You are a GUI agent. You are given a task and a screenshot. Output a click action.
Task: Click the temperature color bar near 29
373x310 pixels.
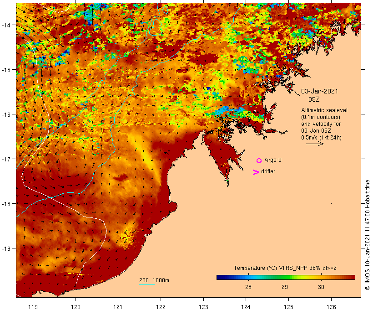point(285,277)
